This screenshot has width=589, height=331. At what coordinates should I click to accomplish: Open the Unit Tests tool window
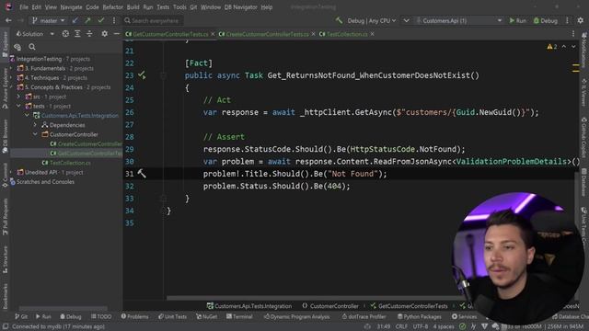172,316
